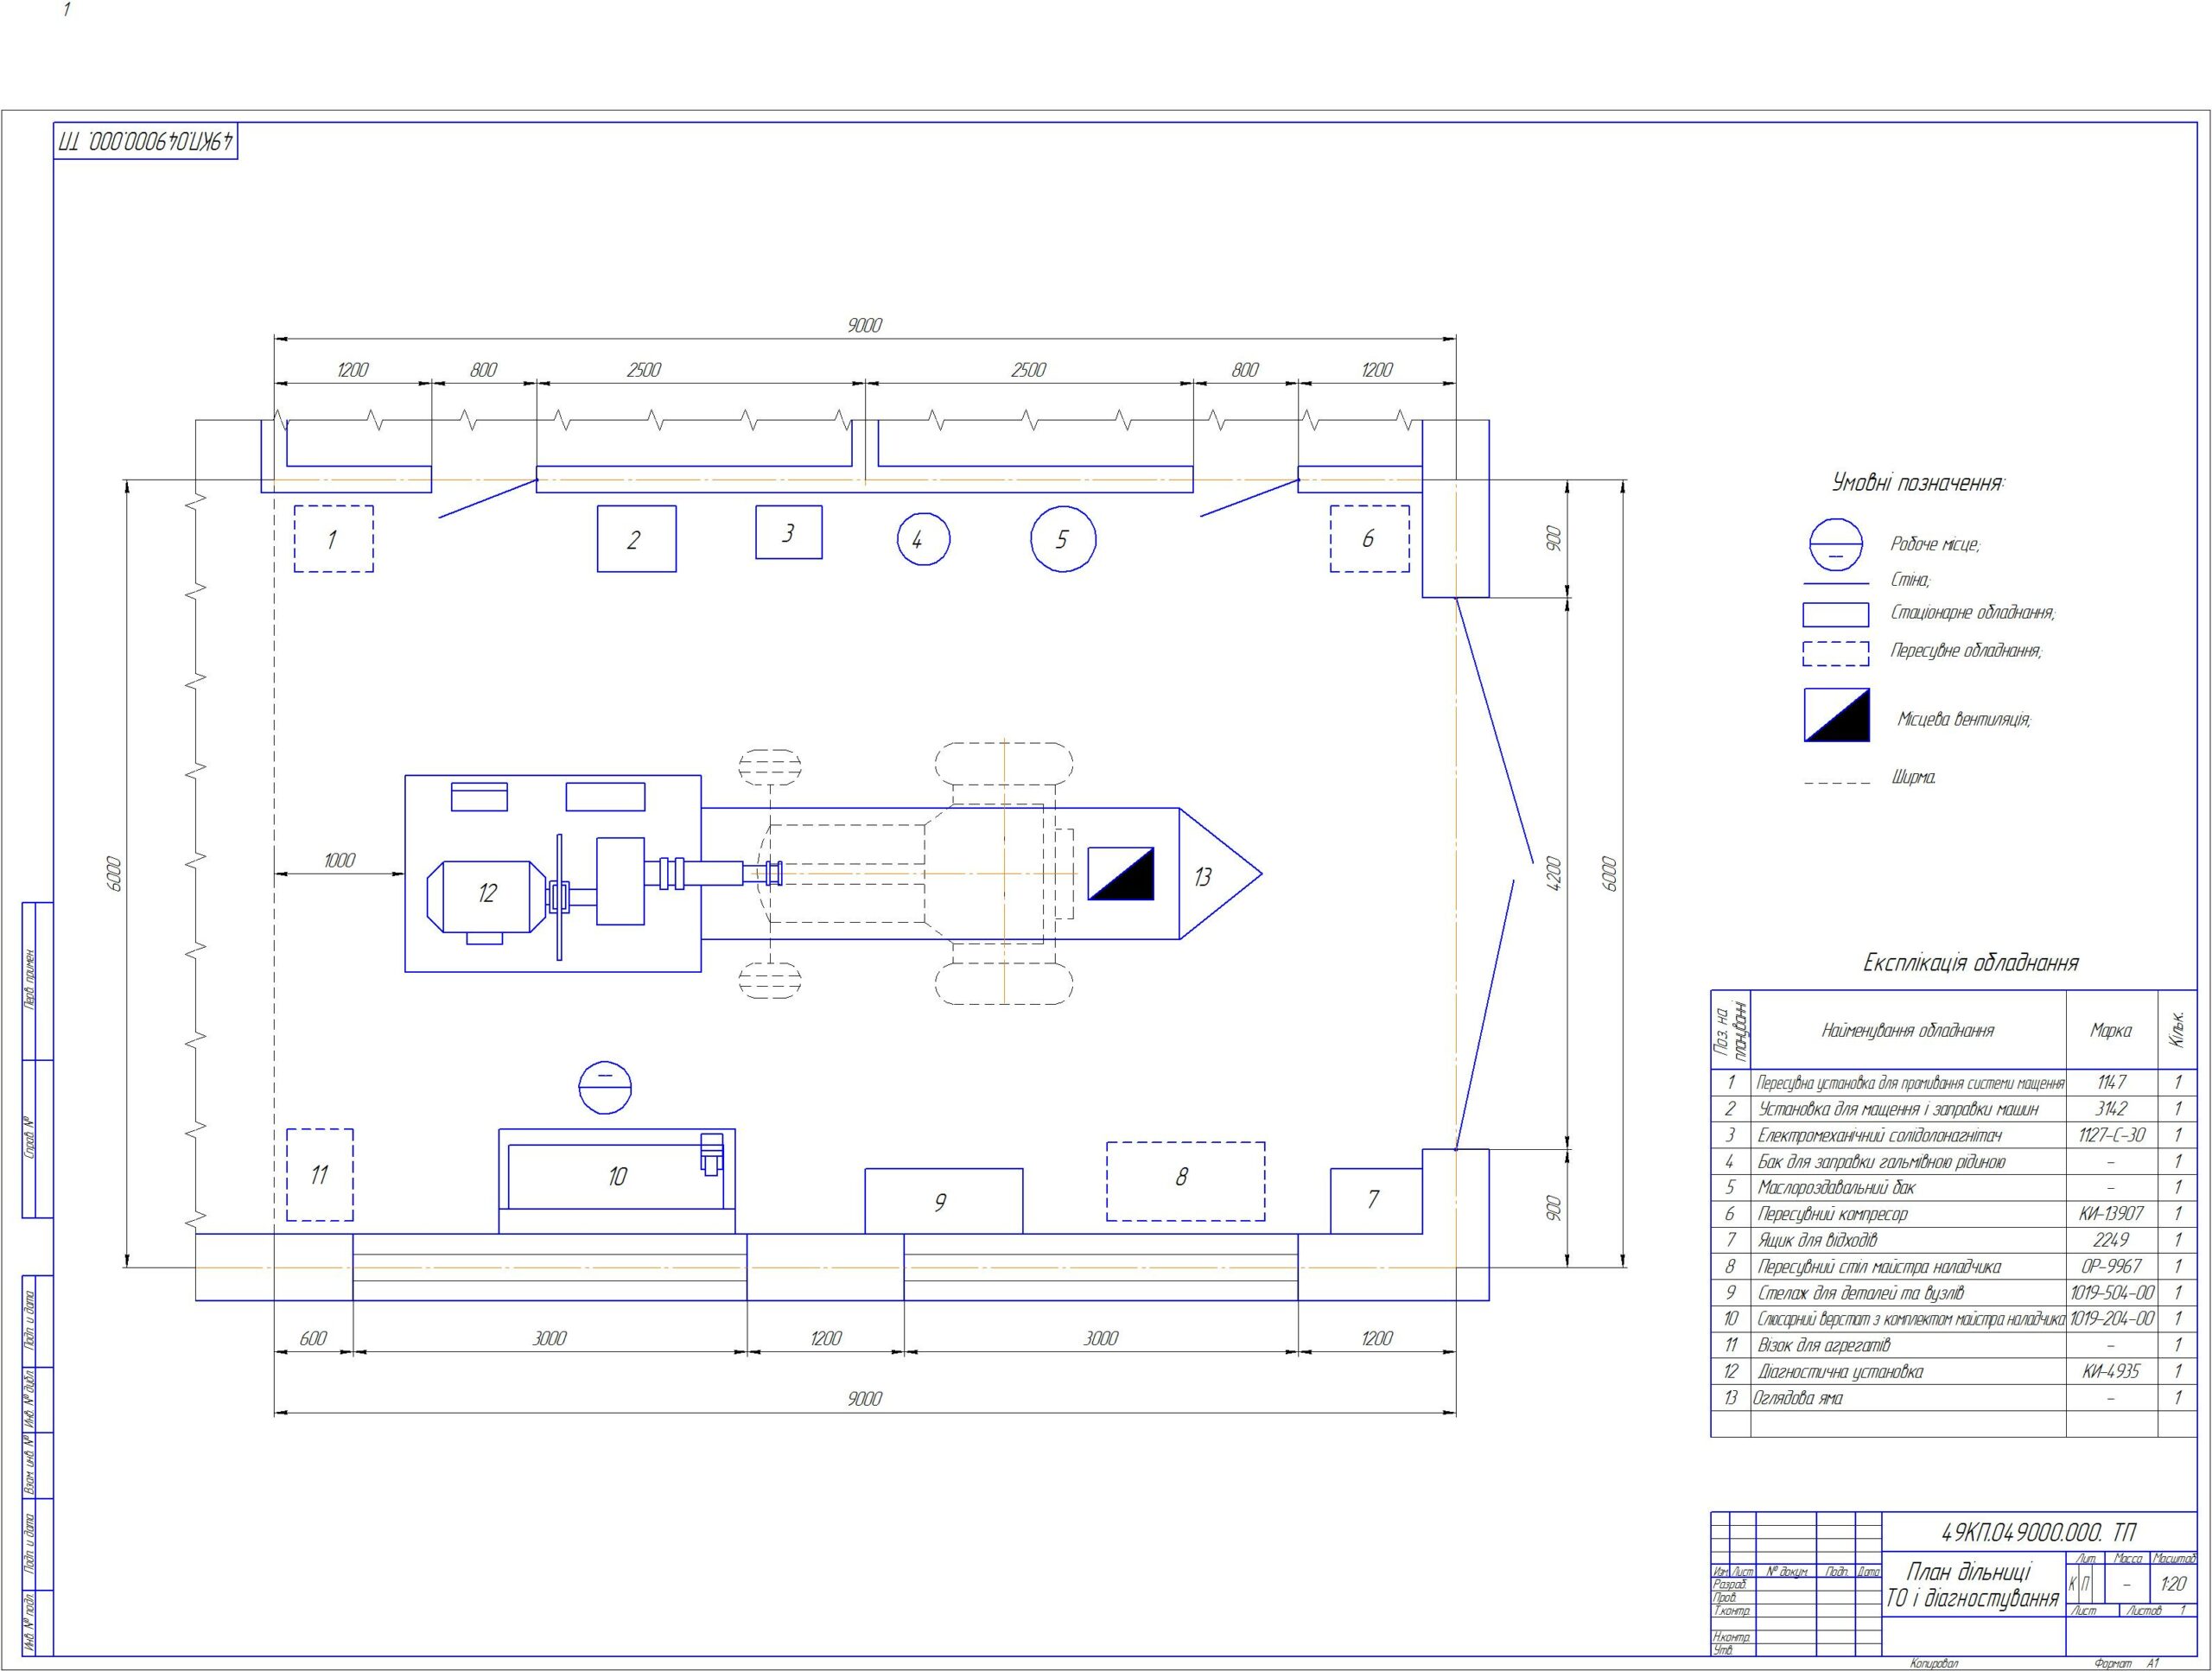2212x1671 pixels.
Task: Click the 'Стаціонарне обладнання;' legend label
Action: (1972, 613)
